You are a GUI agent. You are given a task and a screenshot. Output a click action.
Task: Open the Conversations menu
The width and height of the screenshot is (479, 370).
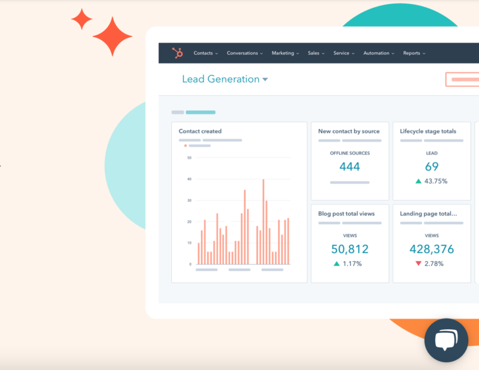(245, 53)
